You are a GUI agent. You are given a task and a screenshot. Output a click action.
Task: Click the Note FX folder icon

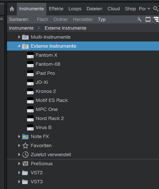pyautogui.click(x=25, y=136)
